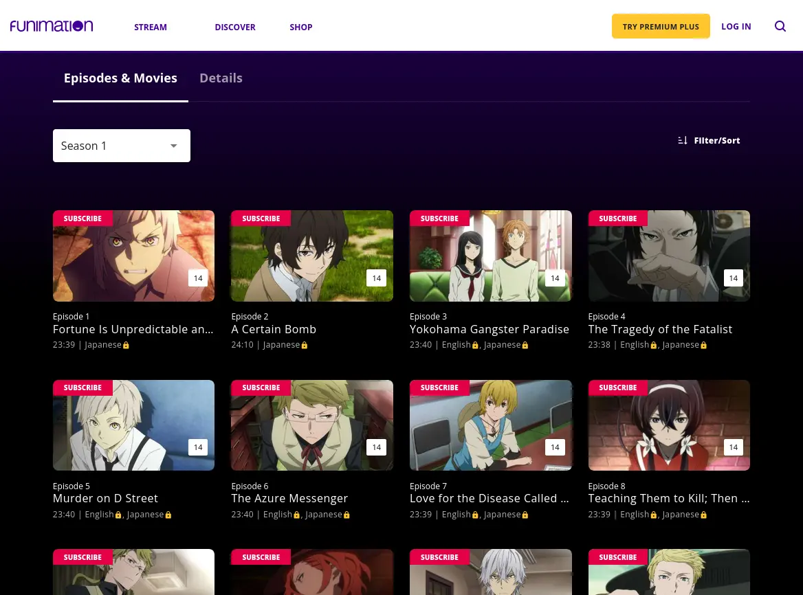Open Yokohama Gangster Paradise thumbnail
The image size is (803, 595).
[x=491, y=256]
